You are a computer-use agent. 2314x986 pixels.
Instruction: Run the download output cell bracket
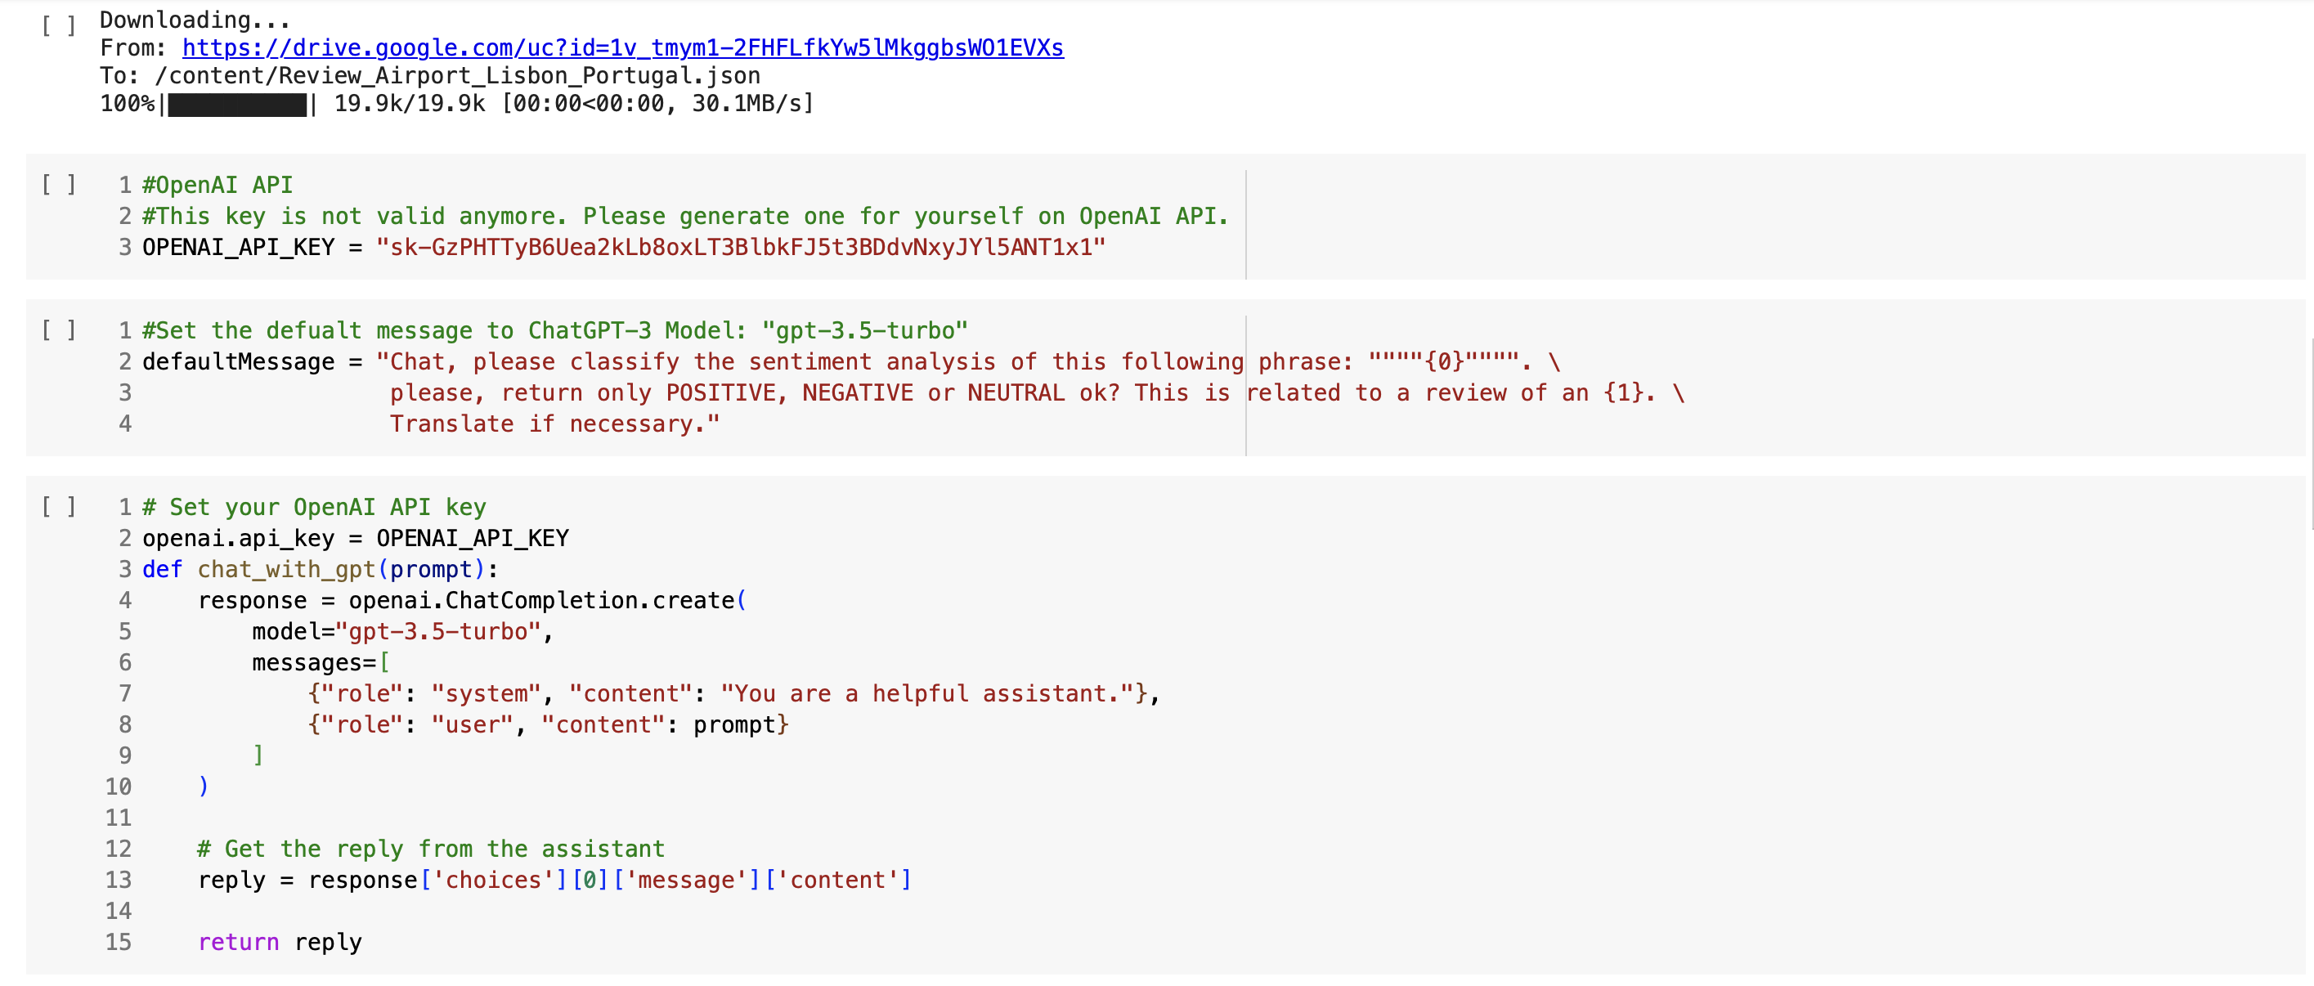(x=58, y=25)
